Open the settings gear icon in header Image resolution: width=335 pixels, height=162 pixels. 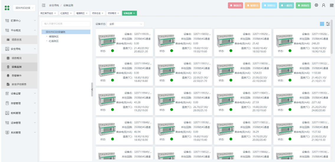[316, 5]
